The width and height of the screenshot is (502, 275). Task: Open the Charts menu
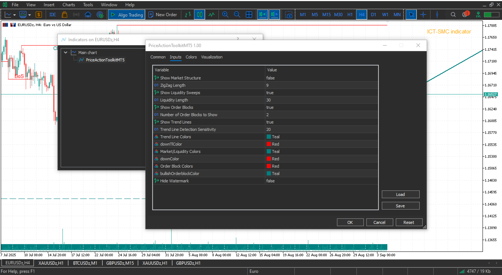click(69, 5)
